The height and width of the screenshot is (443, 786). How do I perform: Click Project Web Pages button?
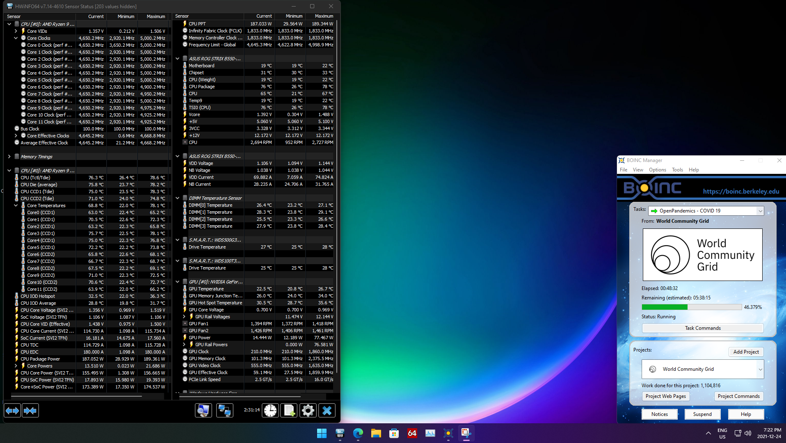(x=665, y=396)
